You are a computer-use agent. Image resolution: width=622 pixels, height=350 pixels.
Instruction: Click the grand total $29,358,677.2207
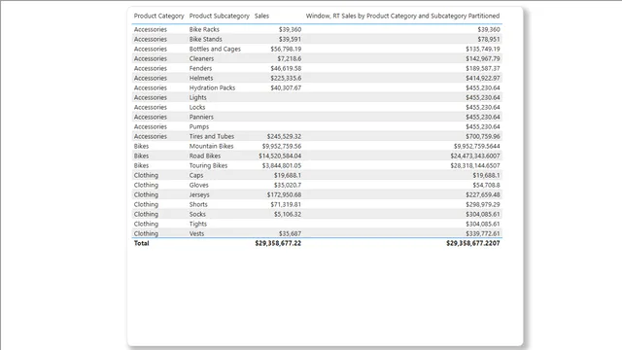473,243
